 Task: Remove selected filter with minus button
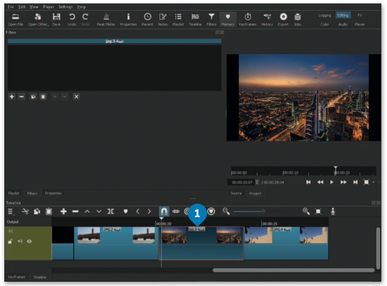tap(21, 97)
